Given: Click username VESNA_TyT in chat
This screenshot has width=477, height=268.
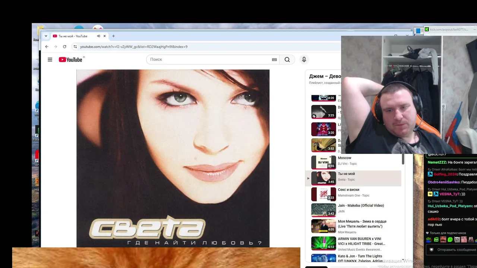Looking at the screenshot, I should [x=449, y=194].
